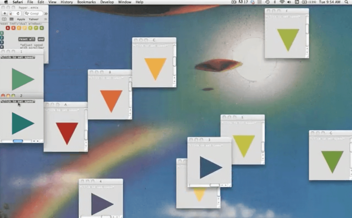Open the Apple menu
352x218 pixels.
coord(6,2)
